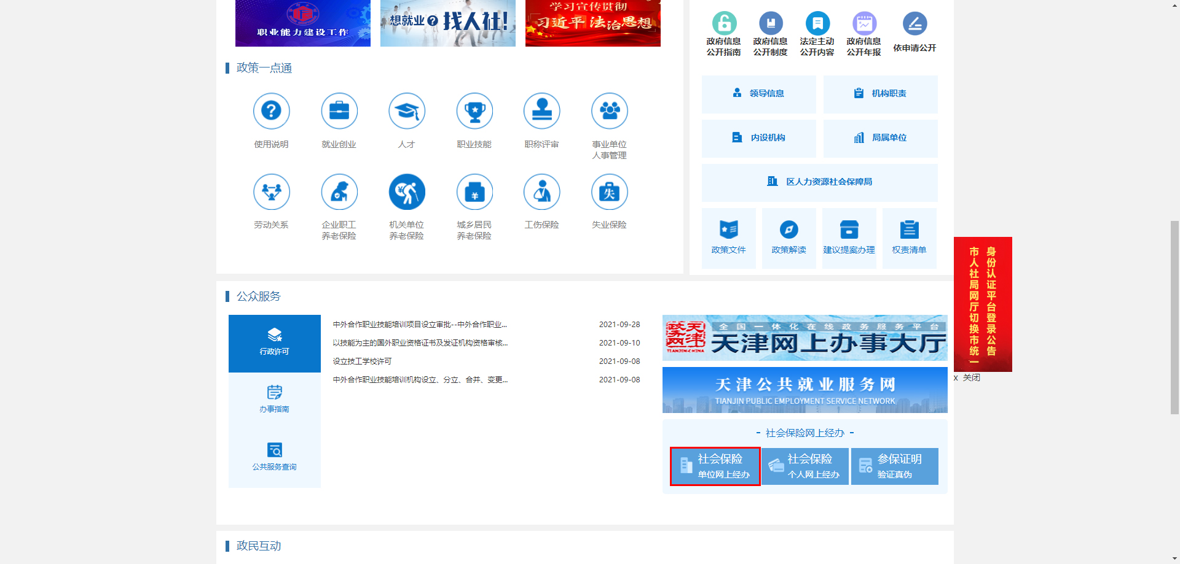1180x564 pixels.
Task: Open 中外合作职业技能培训机构设立、分立 link
Action: pos(420,380)
